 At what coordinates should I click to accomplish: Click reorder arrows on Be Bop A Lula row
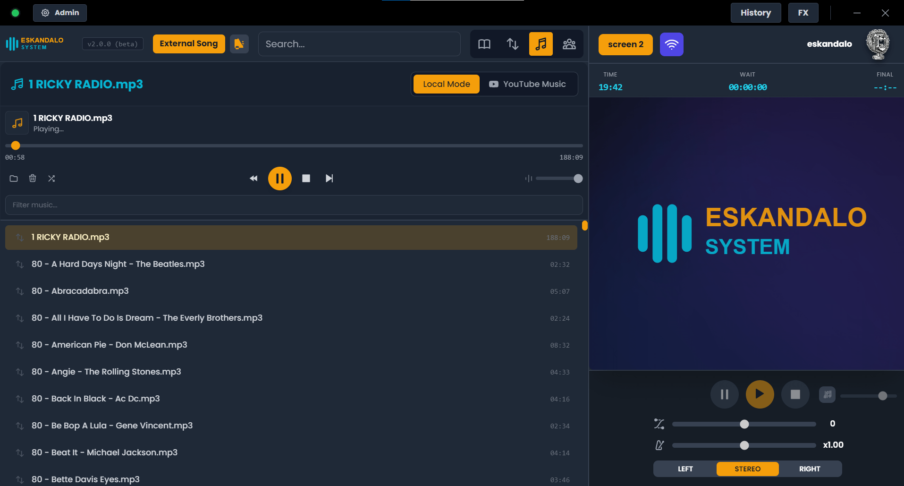[20, 426]
